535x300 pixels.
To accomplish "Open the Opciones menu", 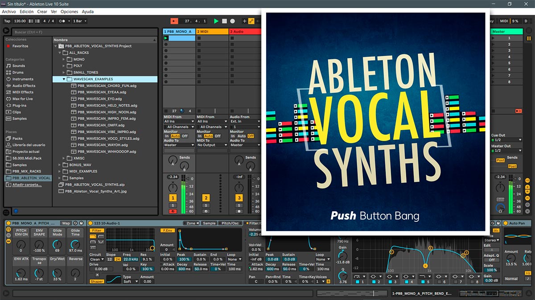I will click(x=70, y=12).
